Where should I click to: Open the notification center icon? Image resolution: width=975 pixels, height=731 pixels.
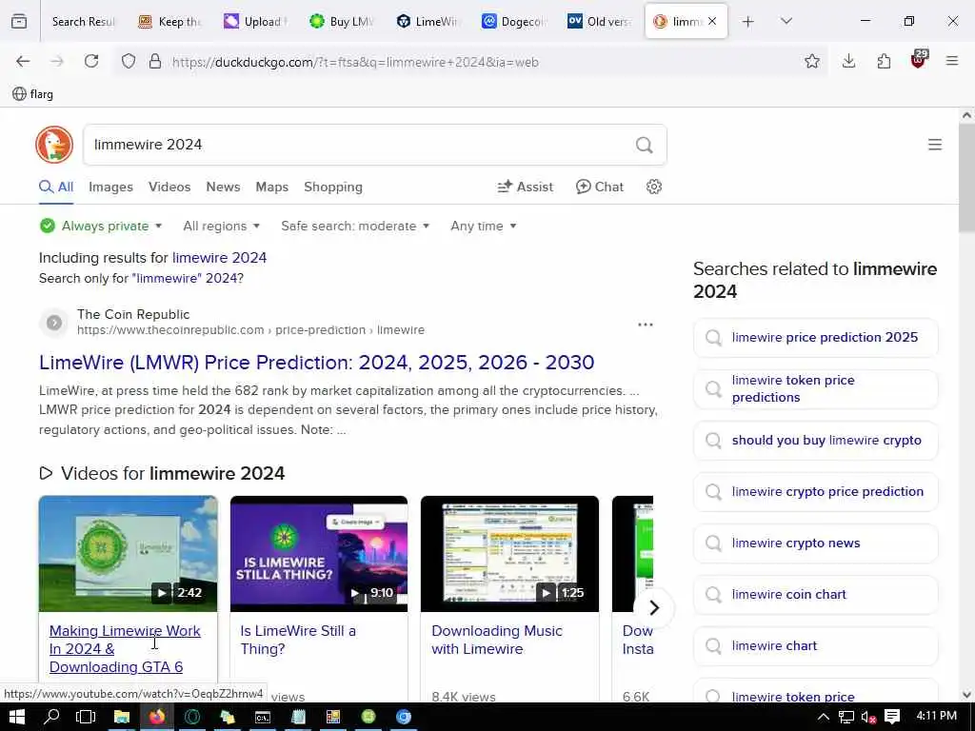point(892,717)
